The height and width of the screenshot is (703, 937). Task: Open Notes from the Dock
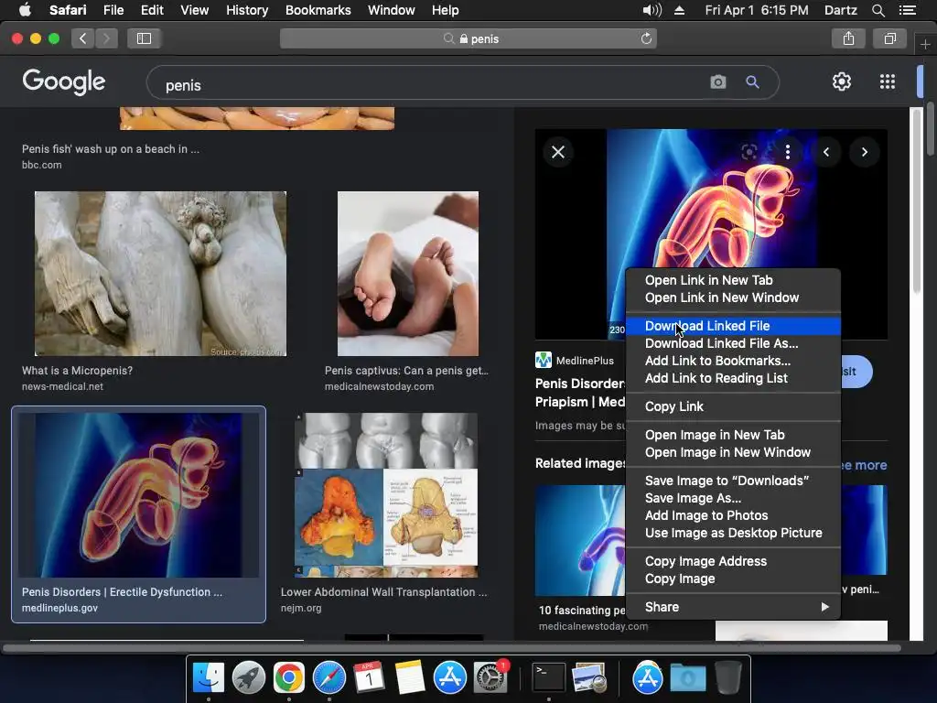point(409,677)
